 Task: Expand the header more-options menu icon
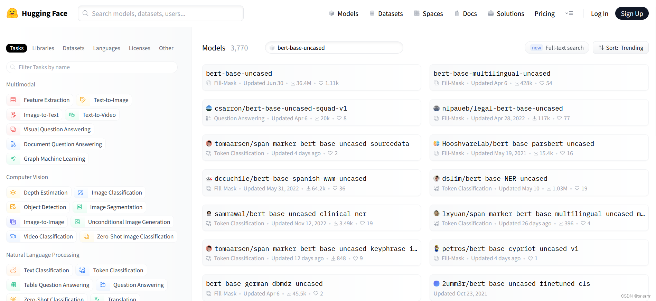(569, 13)
